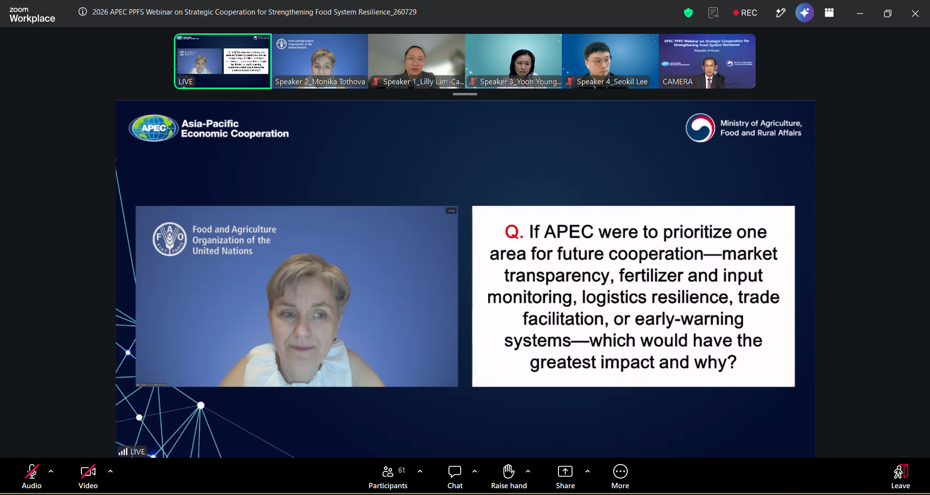930x495 pixels.
Task: Open the AI Companion sparkle icon
Action: tap(805, 13)
